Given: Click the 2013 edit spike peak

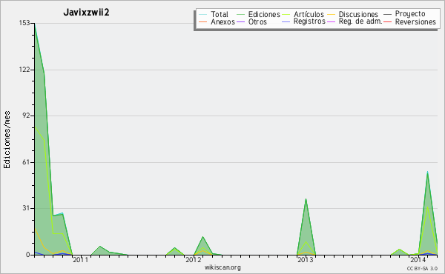Looking at the screenshot, I should point(306,199).
